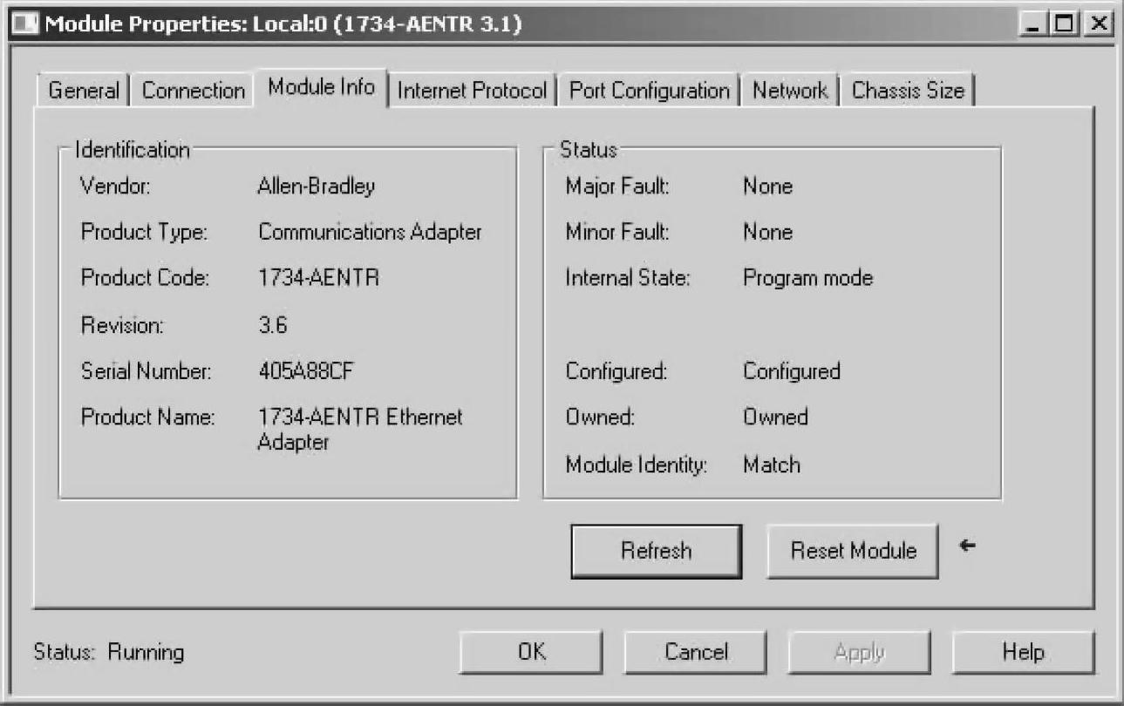Click Module Identity value Match
The image size is (1124, 706).
(x=772, y=465)
